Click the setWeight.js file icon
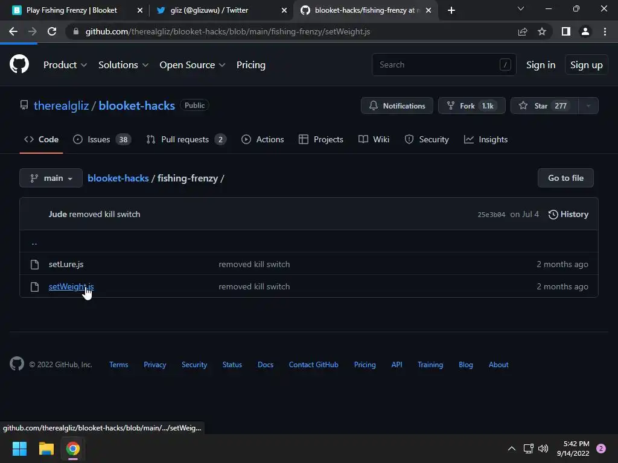 click(34, 286)
